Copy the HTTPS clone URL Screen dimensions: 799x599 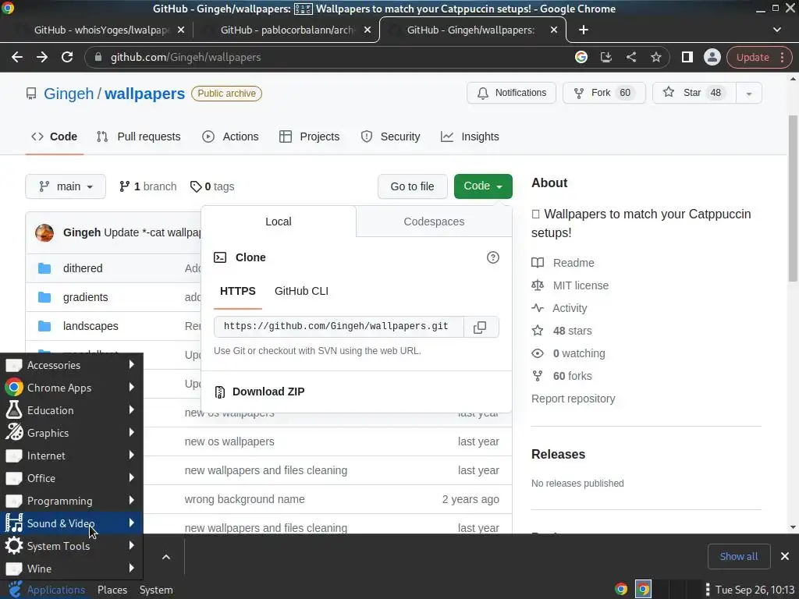tap(480, 327)
